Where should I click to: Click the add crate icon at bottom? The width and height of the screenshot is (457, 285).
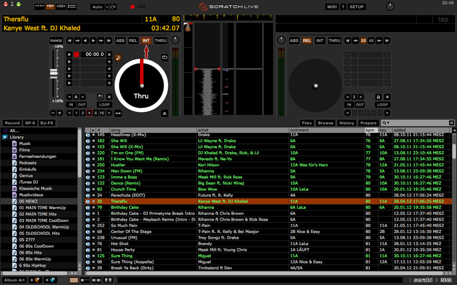point(36,280)
